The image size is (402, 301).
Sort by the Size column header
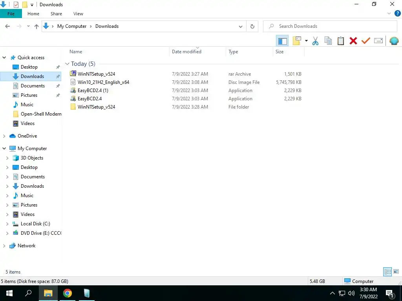pos(280,52)
